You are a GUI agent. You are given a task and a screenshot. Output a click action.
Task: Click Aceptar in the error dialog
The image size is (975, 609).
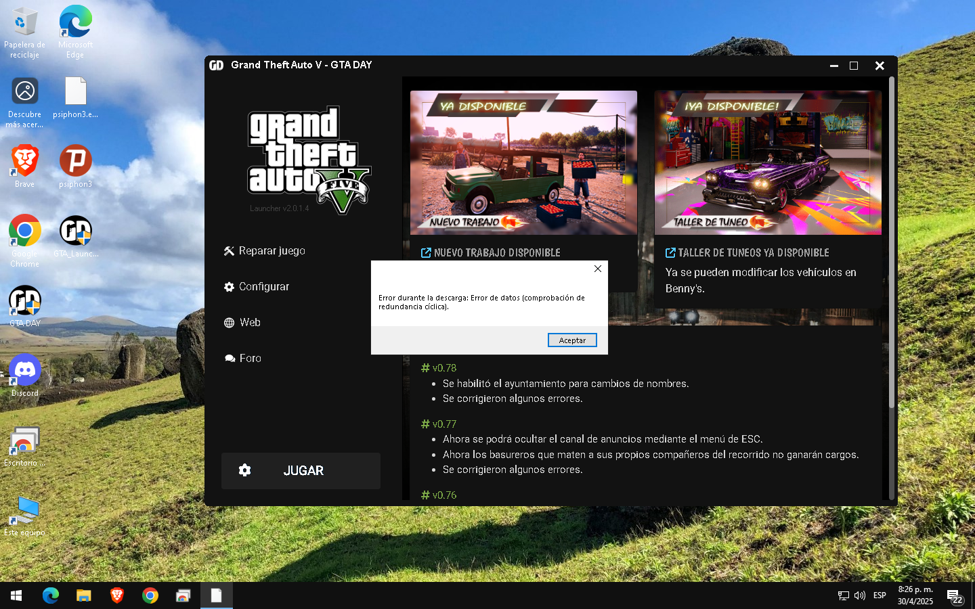pos(572,340)
